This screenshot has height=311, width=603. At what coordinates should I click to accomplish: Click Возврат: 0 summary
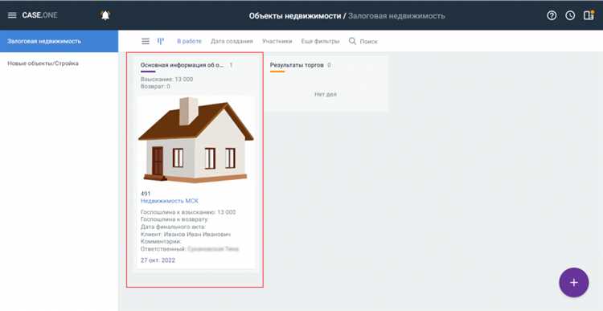click(x=155, y=87)
